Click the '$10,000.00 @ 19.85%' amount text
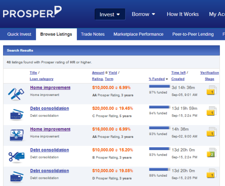Viewport: 225px width, 186px height. click(x=112, y=171)
